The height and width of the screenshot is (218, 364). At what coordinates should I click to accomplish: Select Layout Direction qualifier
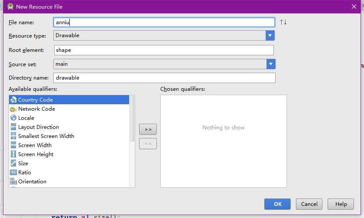coord(69,127)
